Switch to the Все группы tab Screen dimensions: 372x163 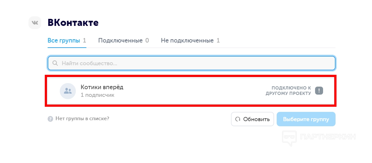pos(64,41)
